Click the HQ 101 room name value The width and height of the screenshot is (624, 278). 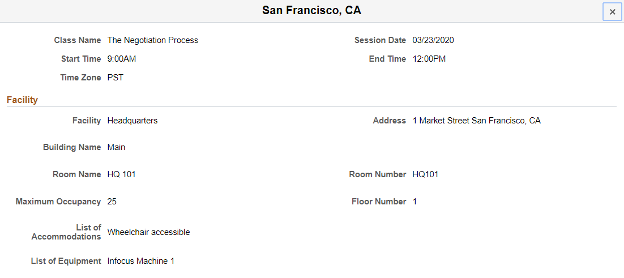tap(122, 174)
